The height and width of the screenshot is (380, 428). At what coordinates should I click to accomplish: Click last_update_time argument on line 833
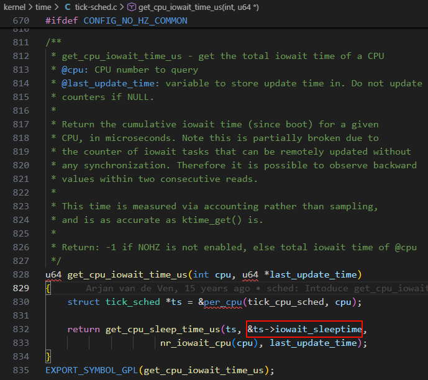[313, 343]
